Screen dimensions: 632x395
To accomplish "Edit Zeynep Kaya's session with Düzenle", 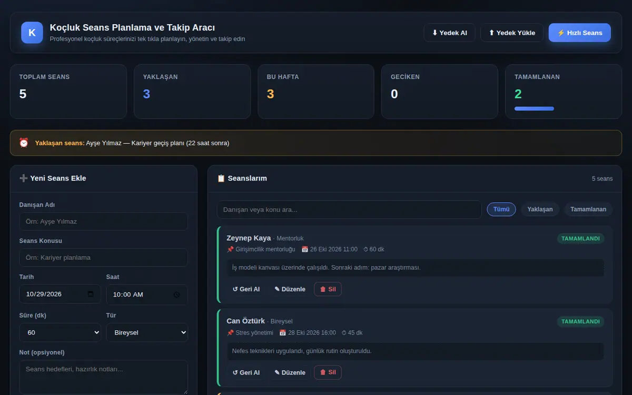I will (290, 289).
